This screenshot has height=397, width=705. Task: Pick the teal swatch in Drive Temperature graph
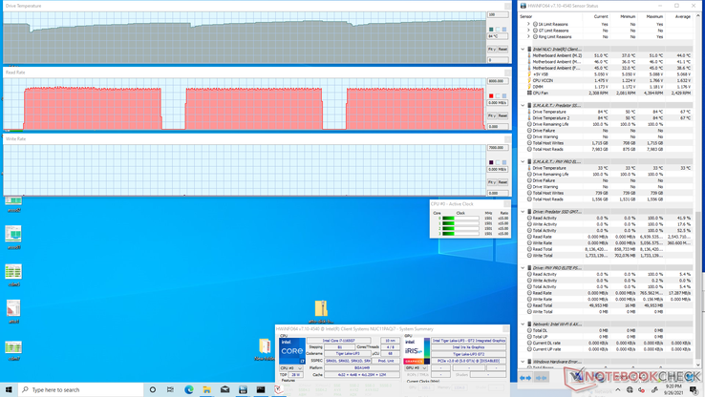coord(491,30)
